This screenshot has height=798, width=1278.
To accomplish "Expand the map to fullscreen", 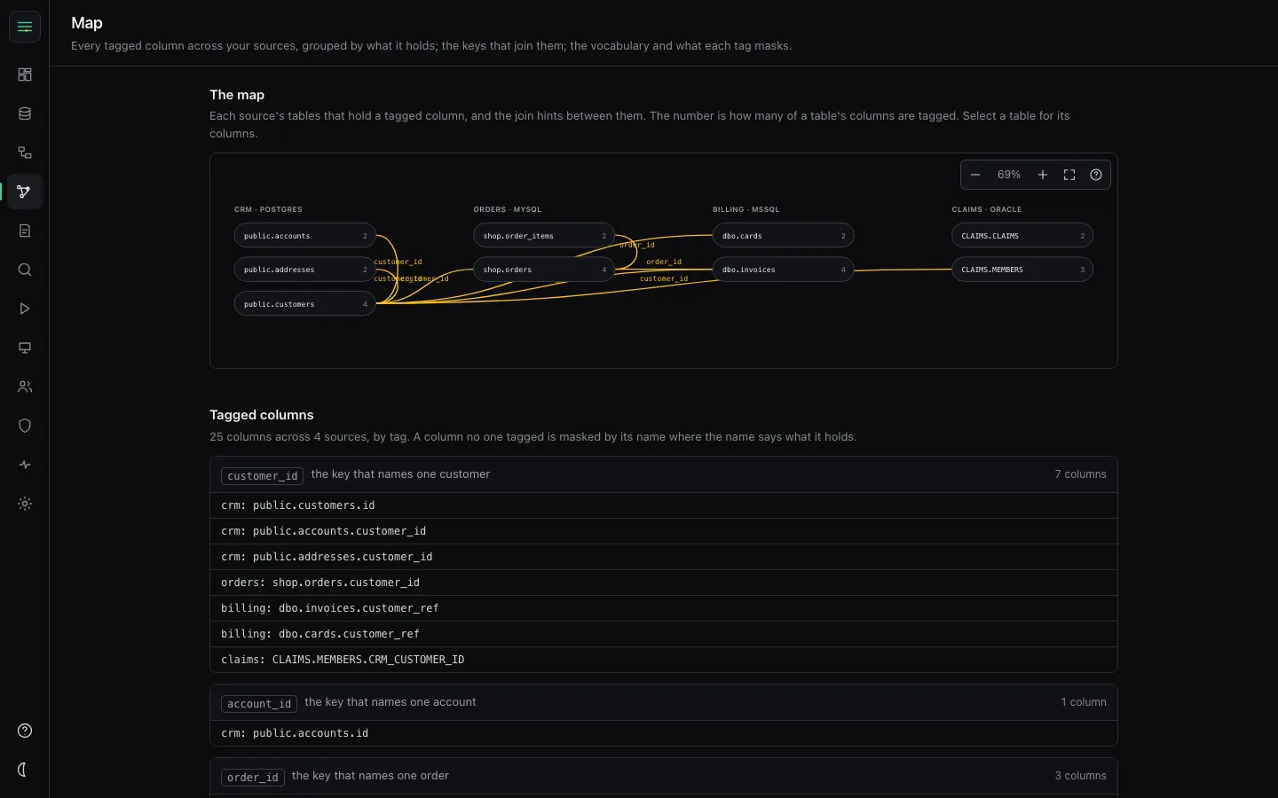I will click(x=1069, y=175).
